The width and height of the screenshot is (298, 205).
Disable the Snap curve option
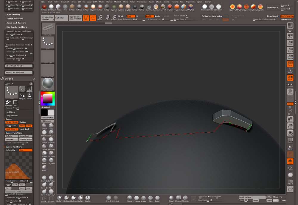tap(29, 126)
